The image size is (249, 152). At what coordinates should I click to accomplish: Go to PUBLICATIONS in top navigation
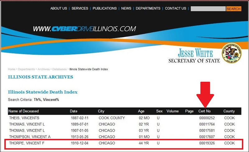click(105, 8)
